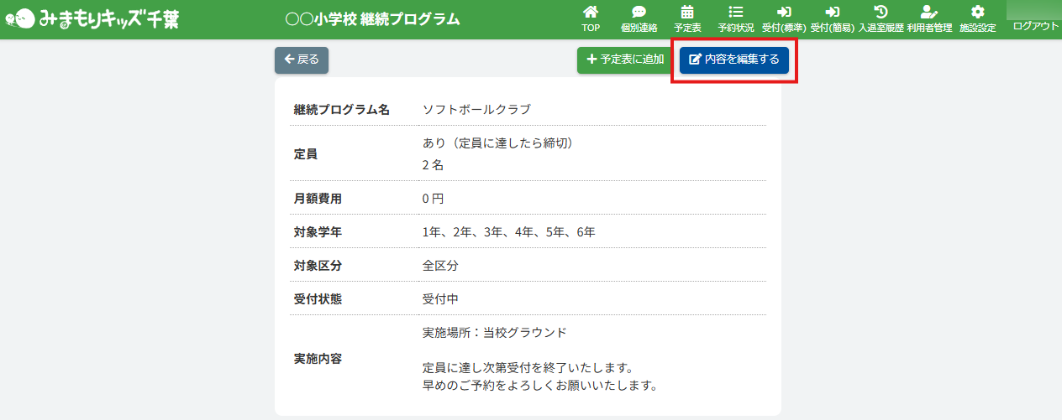
Task: Click the 内容を編集する button
Action: coord(733,60)
